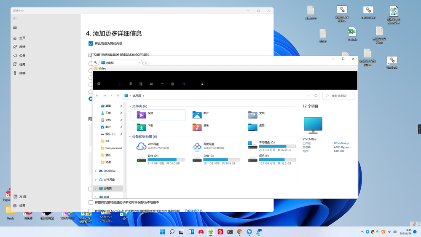Select the 3d folder in the navigation pane
Screen dimensions: 421x237
tap(105, 141)
